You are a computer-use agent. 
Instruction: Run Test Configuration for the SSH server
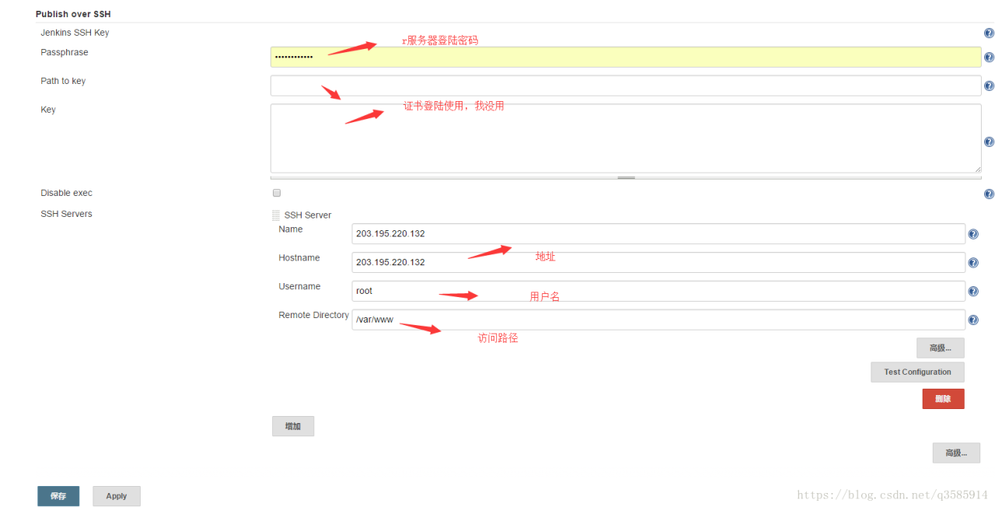tap(916, 372)
